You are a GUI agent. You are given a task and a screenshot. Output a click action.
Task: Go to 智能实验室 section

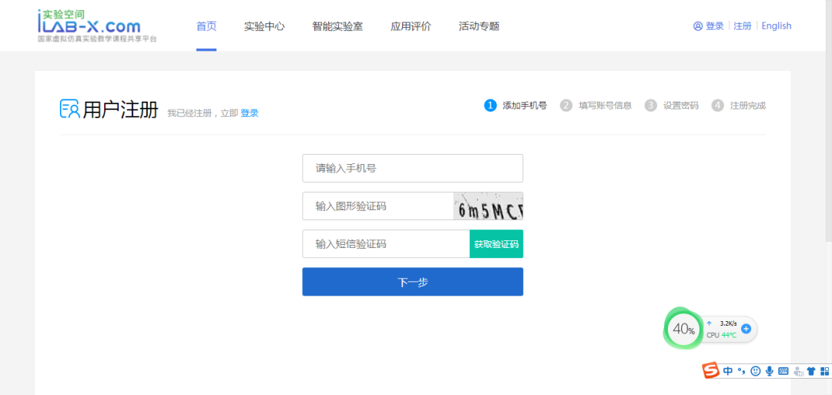337,26
